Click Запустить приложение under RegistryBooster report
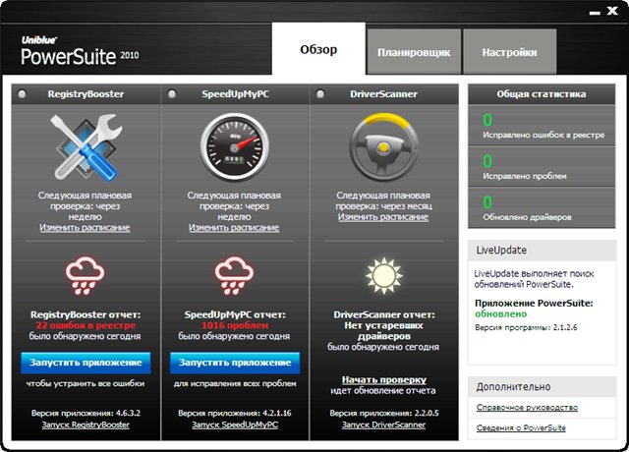Viewport: 629px width, 452px height. 86,363
